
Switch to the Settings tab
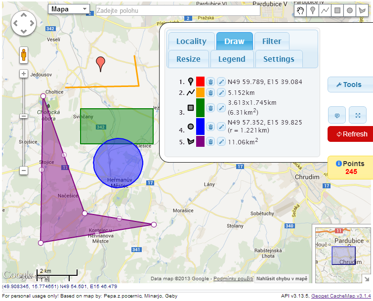pyautogui.click(x=279, y=59)
